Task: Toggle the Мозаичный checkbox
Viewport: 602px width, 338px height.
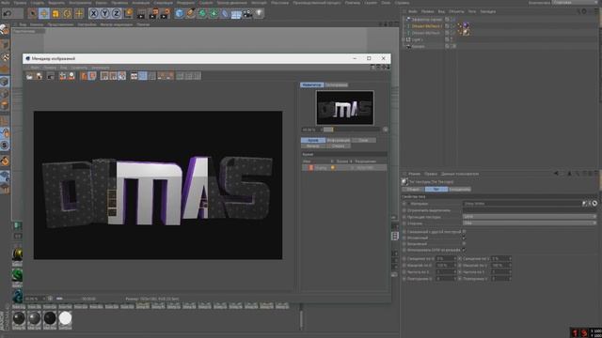Action: click(x=464, y=238)
